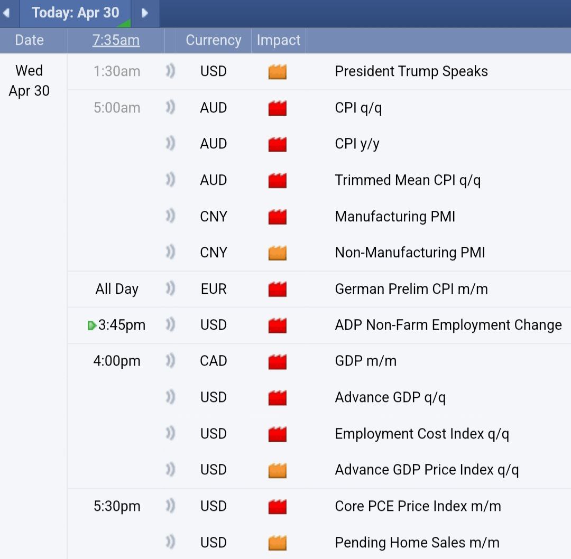Go to the previous day arrow

coord(6,13)
